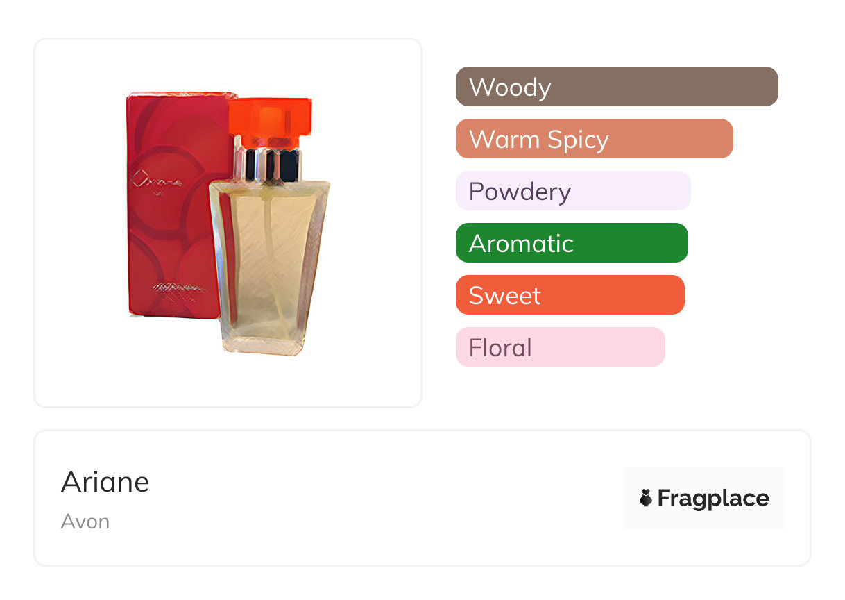Click blank space between Ariane and Fragplace logo
845x600 pixels.
point(382,498)
